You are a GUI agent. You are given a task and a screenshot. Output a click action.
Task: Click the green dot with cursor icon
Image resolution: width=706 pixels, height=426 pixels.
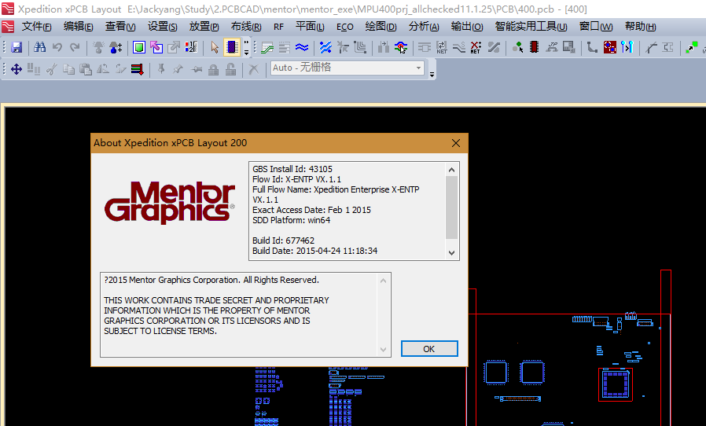517,47
